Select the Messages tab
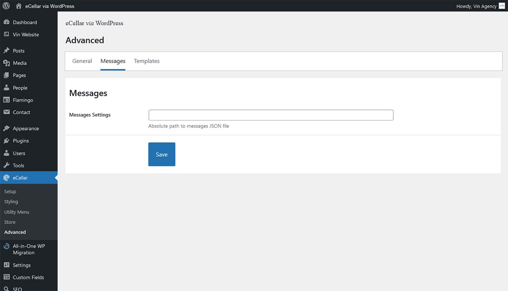508x291 pixels. click(113, 61)
